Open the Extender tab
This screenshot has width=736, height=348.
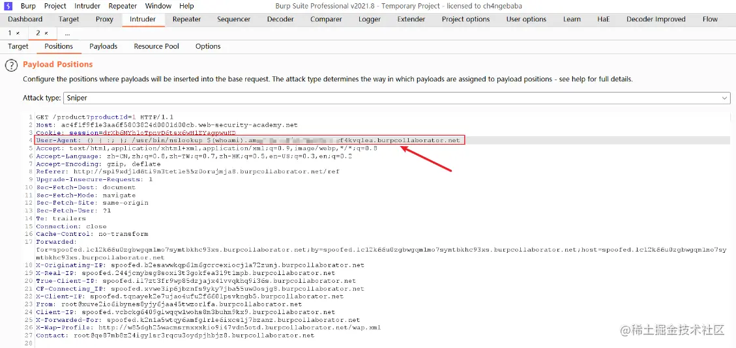[411, 20]
